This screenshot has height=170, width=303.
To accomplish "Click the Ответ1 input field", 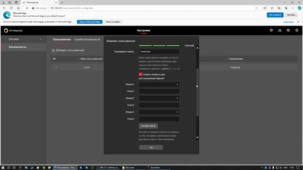I will (159, 91).
